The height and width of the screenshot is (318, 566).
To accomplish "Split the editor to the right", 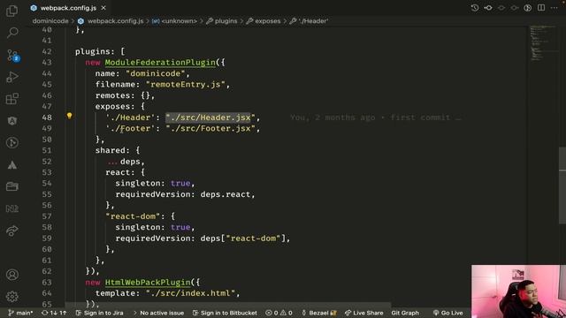I will 541,8.
